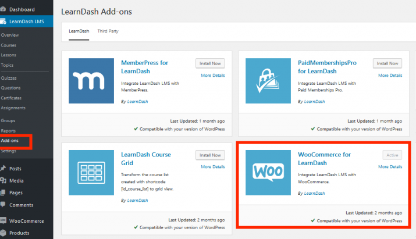
Task: Open Reports in the sidebar
Action: (x=8, y=131)
